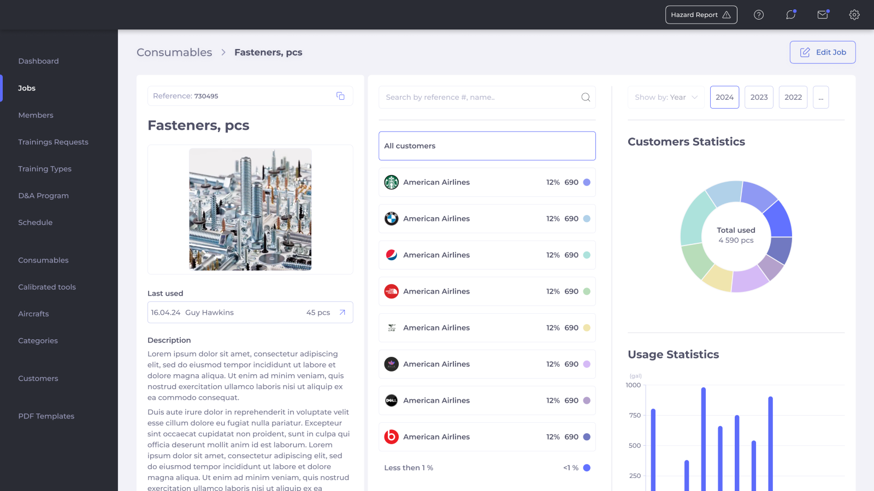Select year 2022 filter
The height and width of the screenshot is (491, 874).
click(x=793, y=97)
